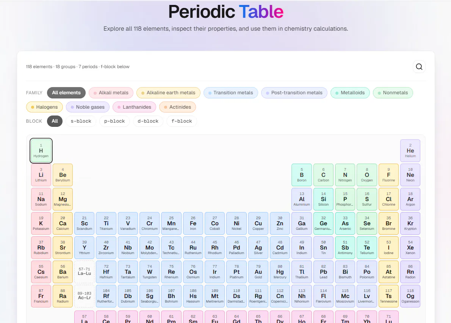Open the search magnifier icon
451x323 pixels.
pyautogui.click(x=419, y=67)
